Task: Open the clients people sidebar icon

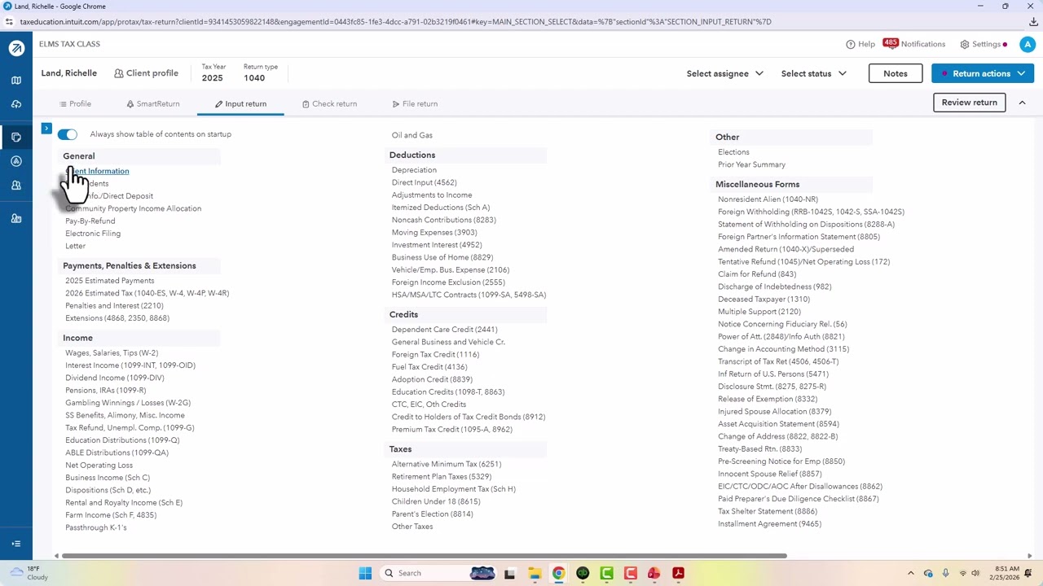Action: pos(16,186)
